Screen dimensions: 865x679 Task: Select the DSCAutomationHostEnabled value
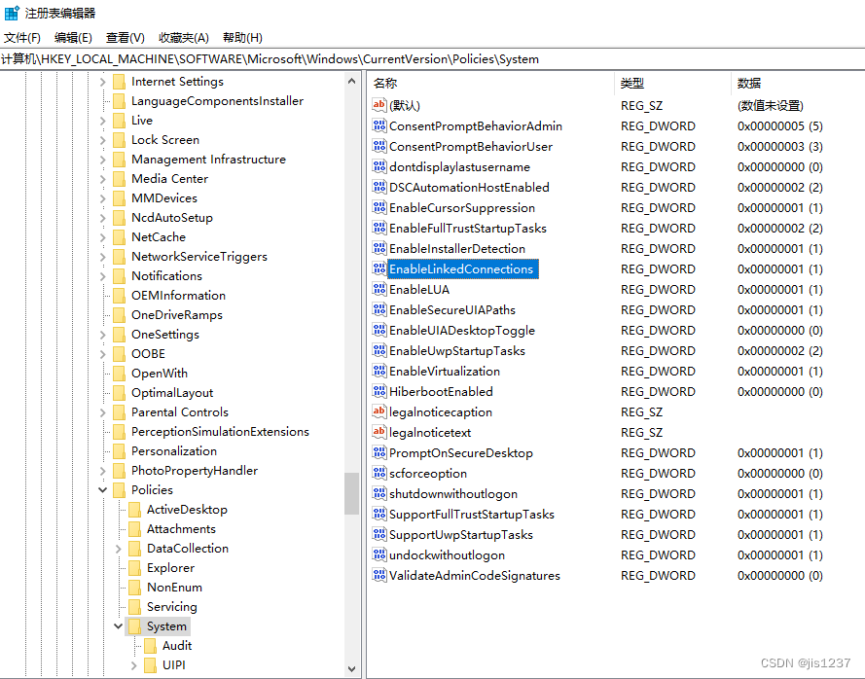point(469,187)
